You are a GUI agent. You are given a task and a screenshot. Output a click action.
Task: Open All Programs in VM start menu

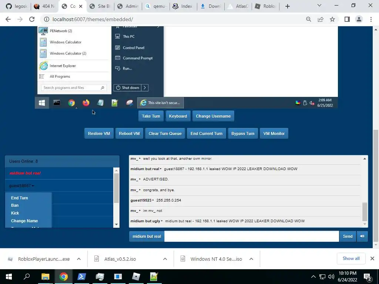point(60,77)
